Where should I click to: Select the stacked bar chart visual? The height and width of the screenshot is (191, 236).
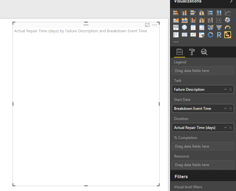176,13
